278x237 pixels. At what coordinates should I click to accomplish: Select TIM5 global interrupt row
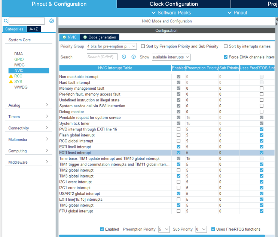pyautogui.click(x=167, y=205)
